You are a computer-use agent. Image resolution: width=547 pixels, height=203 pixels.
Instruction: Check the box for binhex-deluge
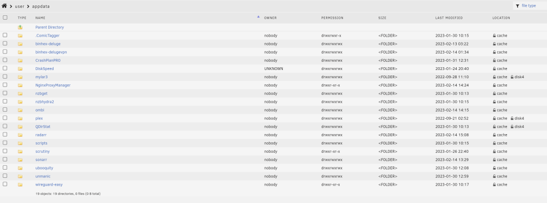tap(5, 43)
